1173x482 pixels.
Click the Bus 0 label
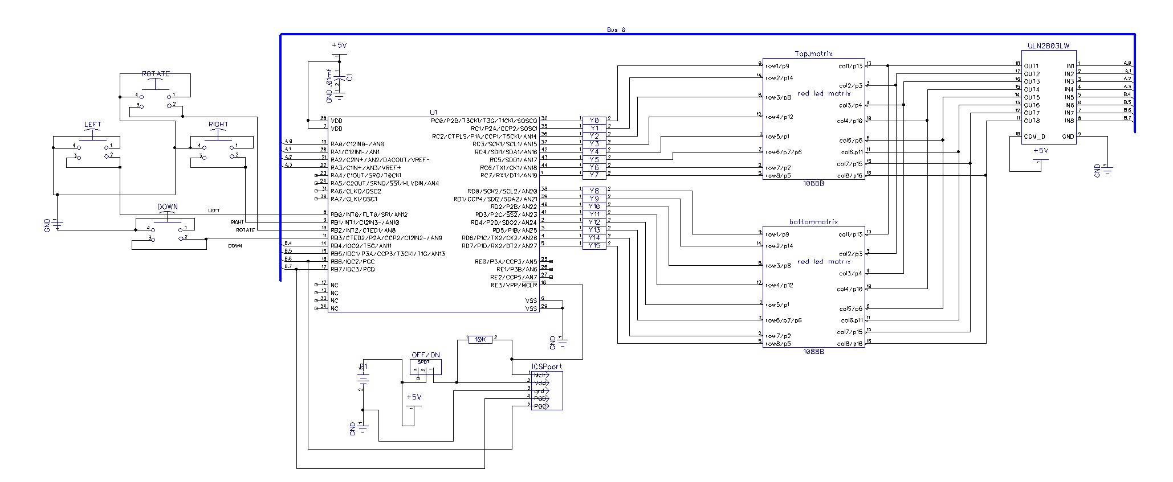tap(617, 30)
